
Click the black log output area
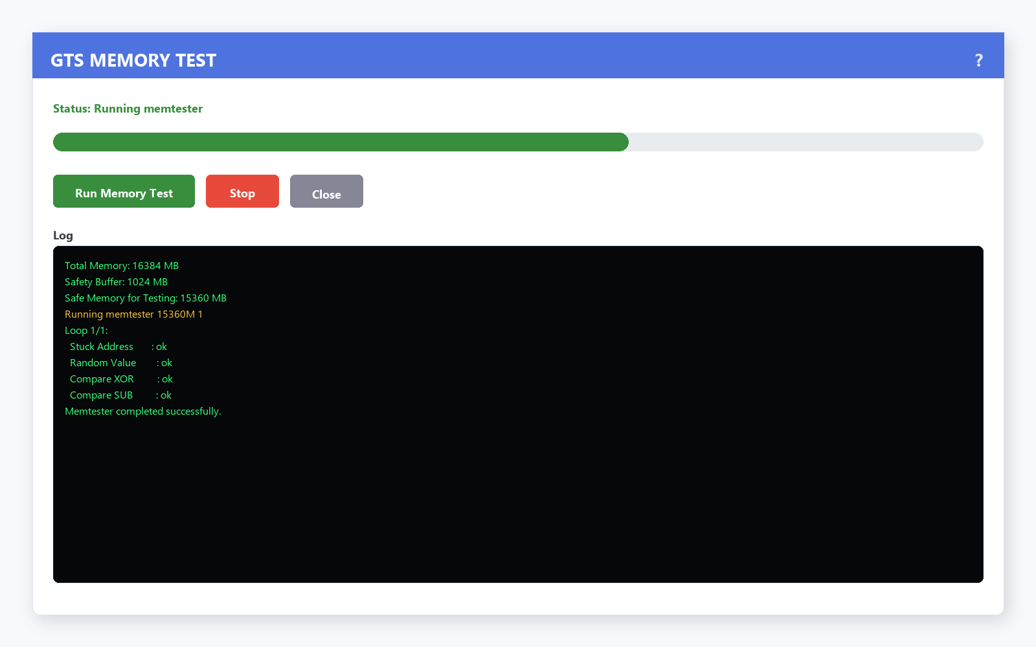tap(518, 414)
